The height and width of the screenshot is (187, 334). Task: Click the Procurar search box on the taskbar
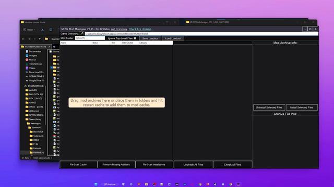110,184
